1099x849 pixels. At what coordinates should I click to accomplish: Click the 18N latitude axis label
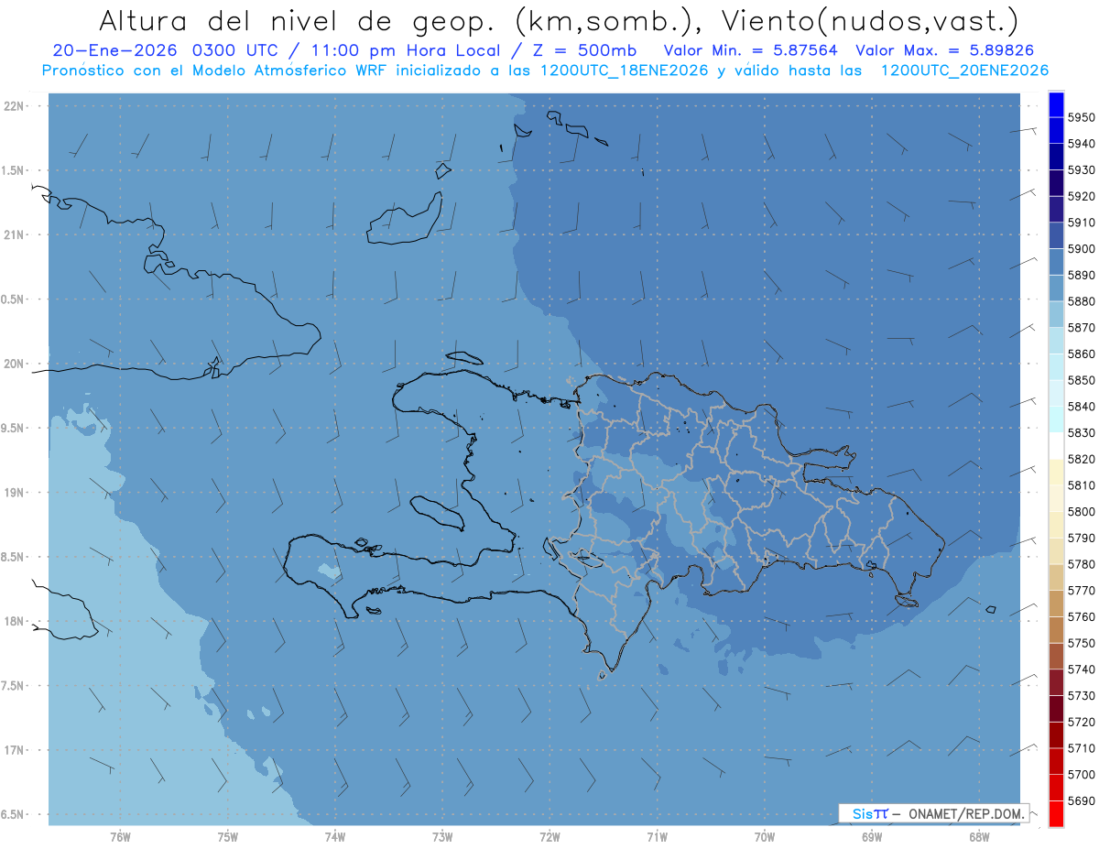pyautogui.click(x=16, y=621)
